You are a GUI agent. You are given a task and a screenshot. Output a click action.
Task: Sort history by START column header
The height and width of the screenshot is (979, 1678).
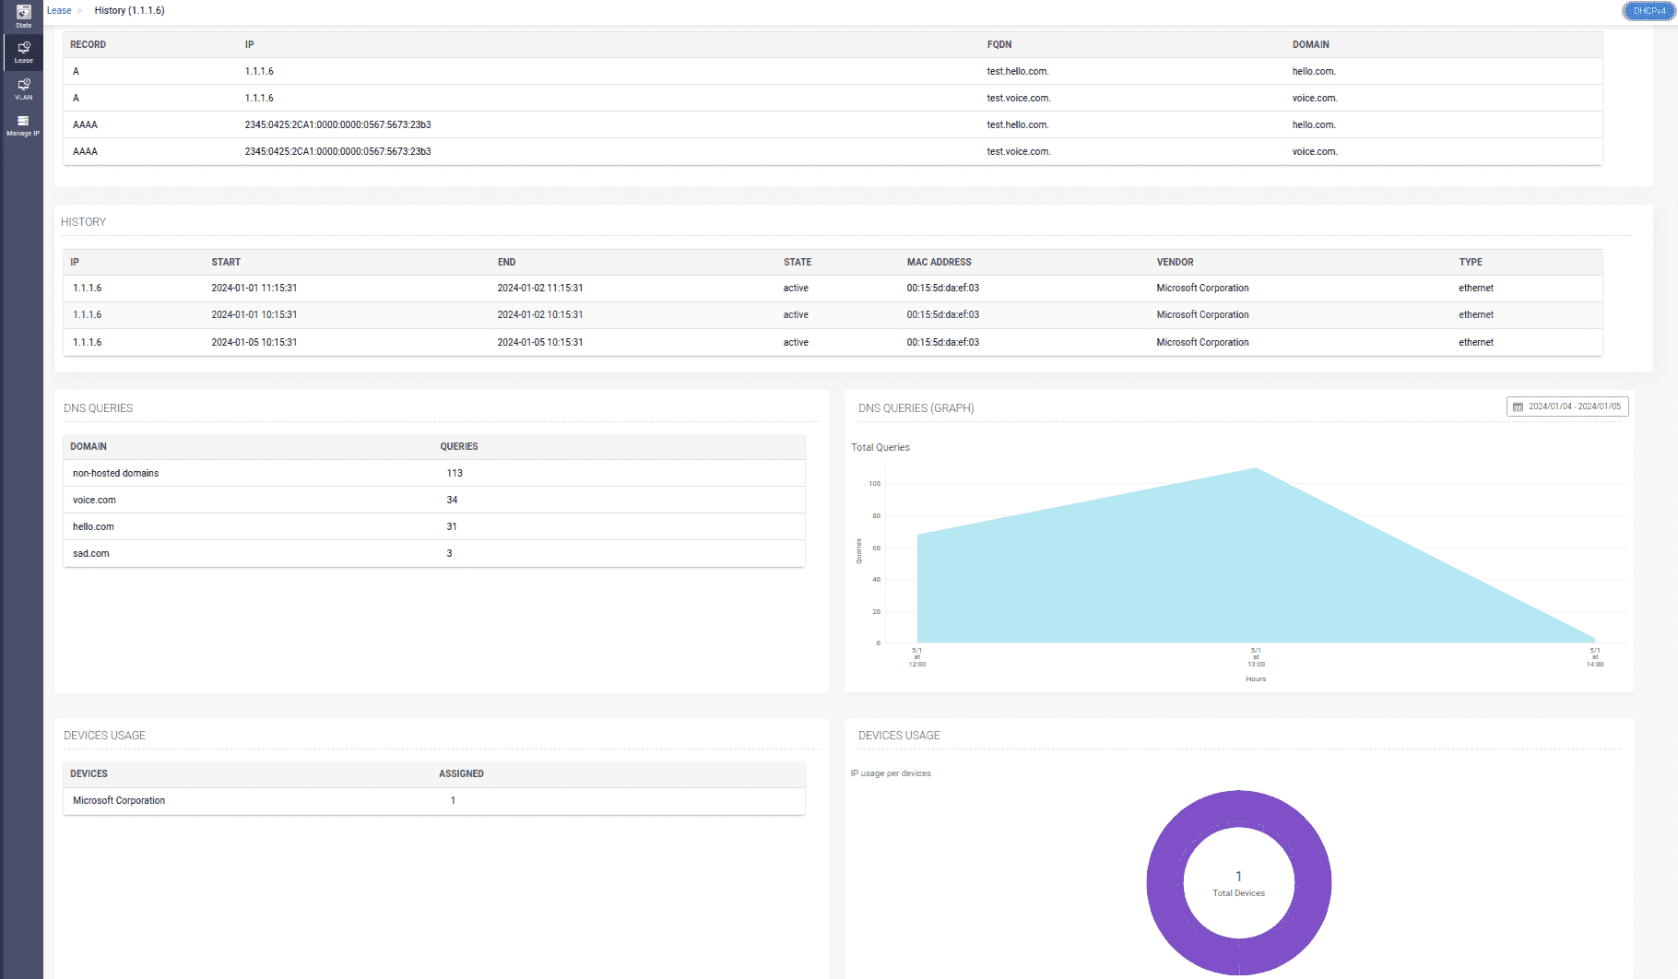pyautogui.click(x=226, y=262)
